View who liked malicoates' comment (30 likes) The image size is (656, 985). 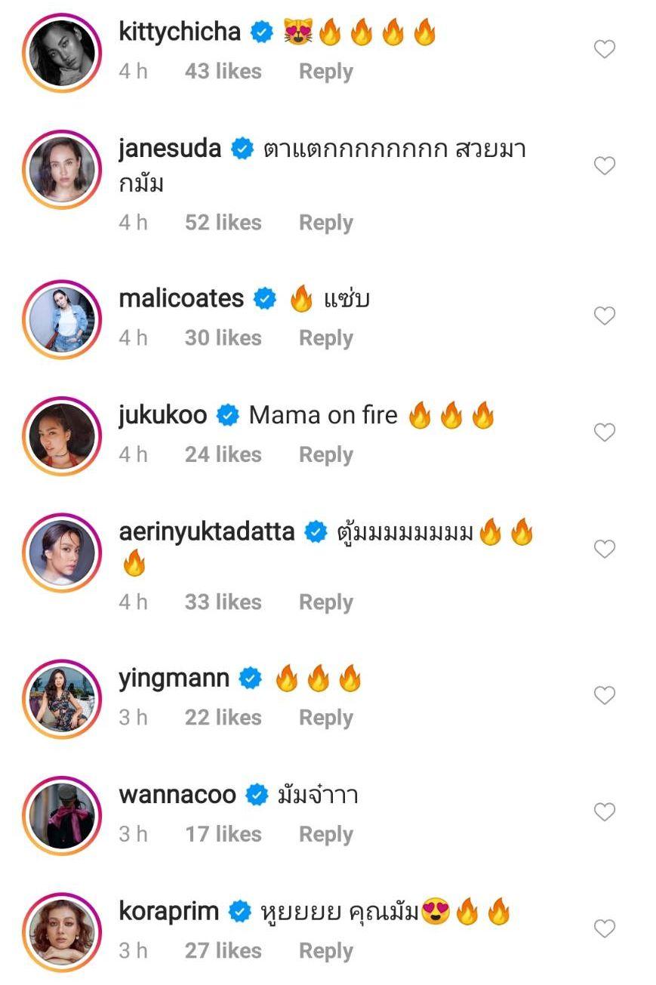pyautogui.click(x=223, y=338)
